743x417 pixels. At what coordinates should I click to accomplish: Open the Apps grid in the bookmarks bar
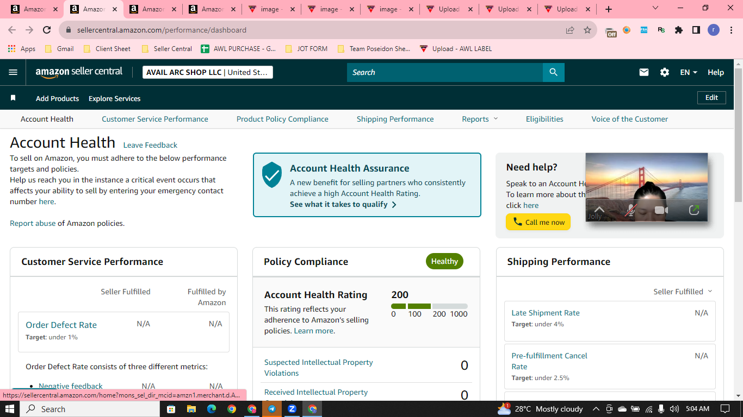[x=22, y=48]
